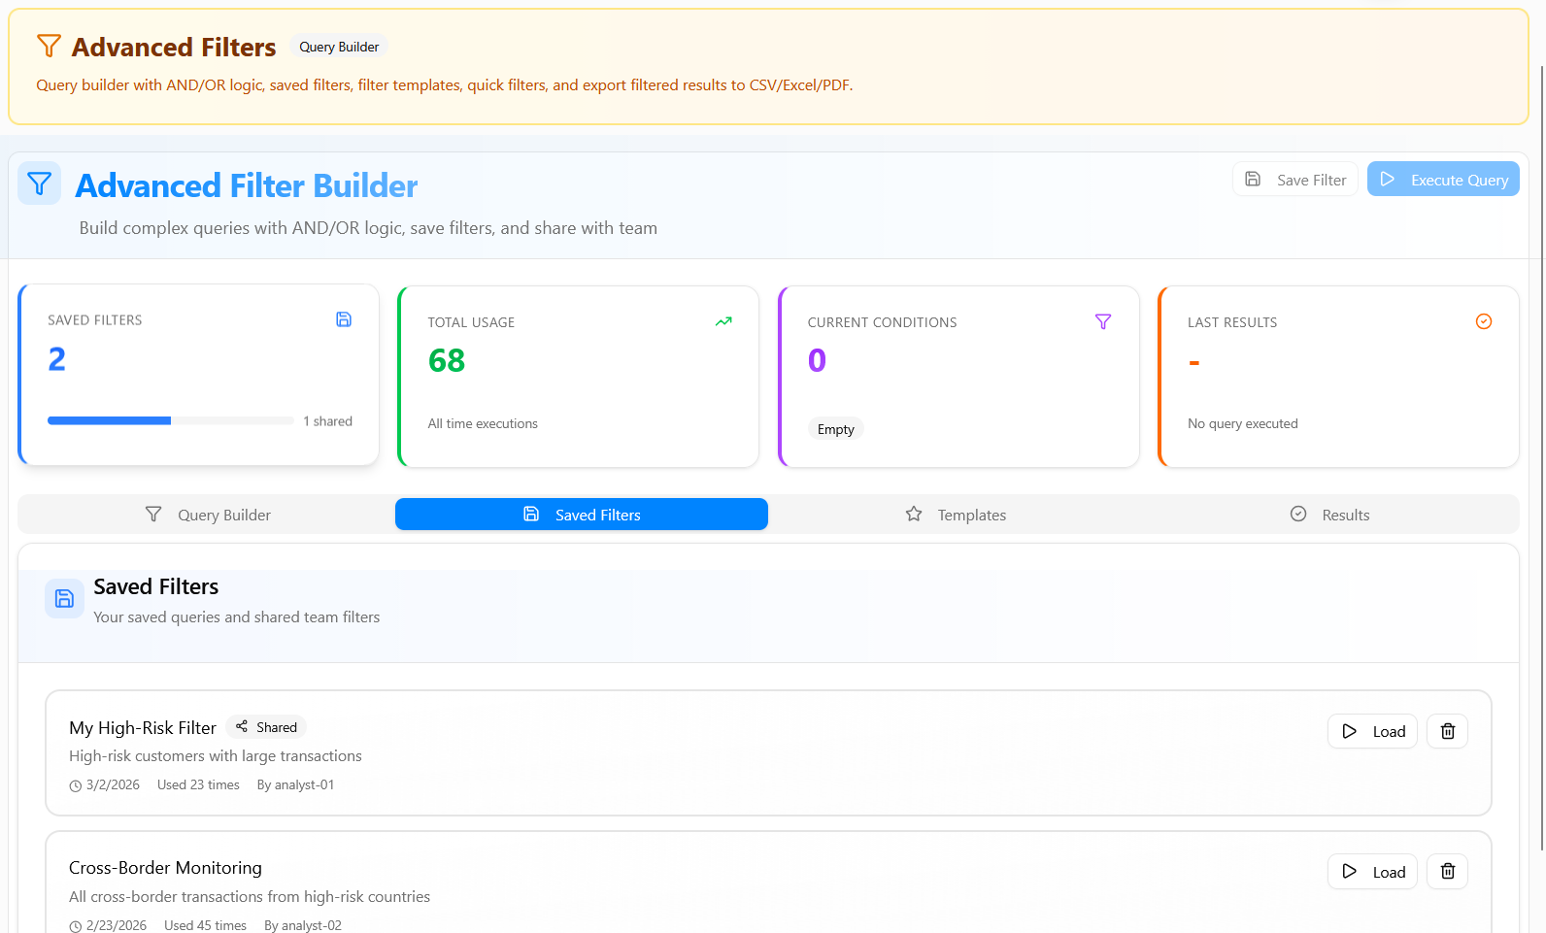Viewport: 1546px width, 933px height.
Task: Click the shared filters progress bar
Action: 170,420
